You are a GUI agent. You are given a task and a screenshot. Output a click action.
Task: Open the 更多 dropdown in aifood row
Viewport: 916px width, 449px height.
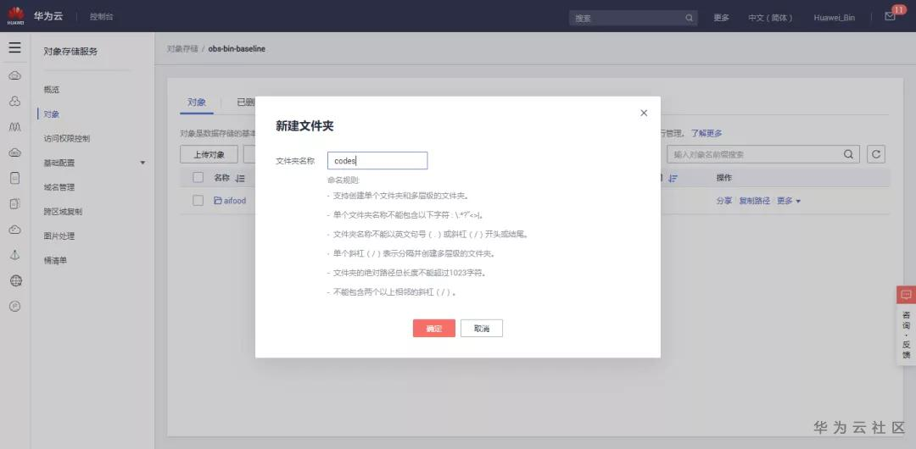788,201
